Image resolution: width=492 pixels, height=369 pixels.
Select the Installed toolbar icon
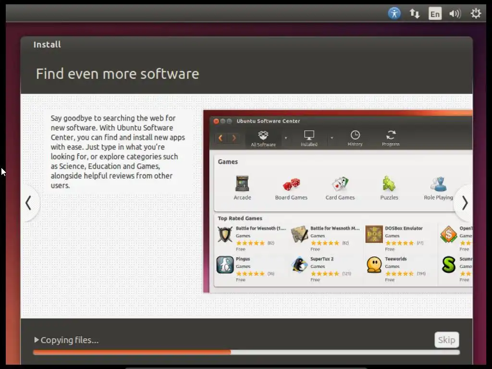pyautogui.click(x=309, y=138)
